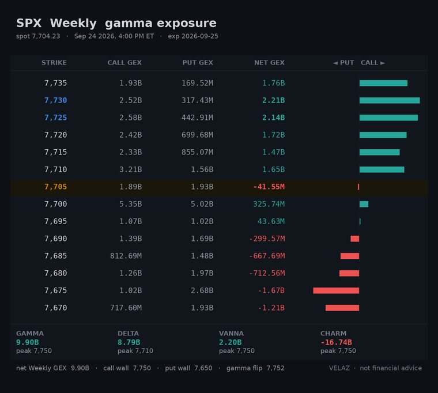Click delta 'peak 7,710' label
The width and height of the screenshot is (438, 393).
(x=135, y=351)
